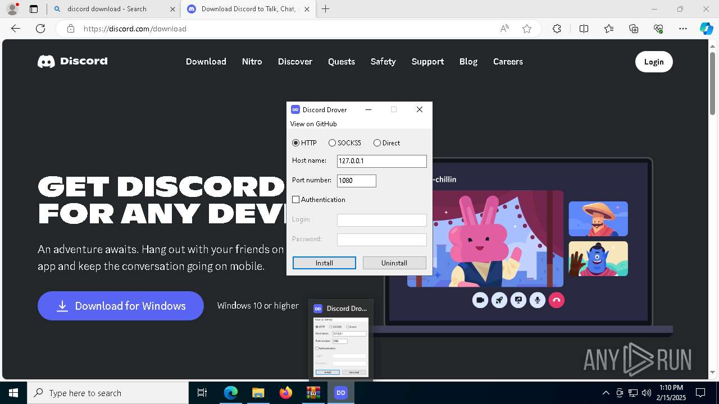
Task: Toggle Split screen icon
Action: (x=584, y=29)
